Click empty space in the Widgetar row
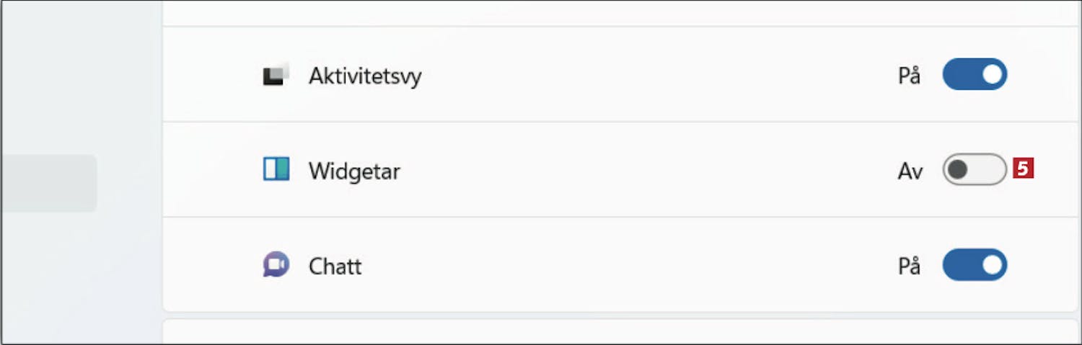Screen dimensions: 1082x345 click(649, 170)
